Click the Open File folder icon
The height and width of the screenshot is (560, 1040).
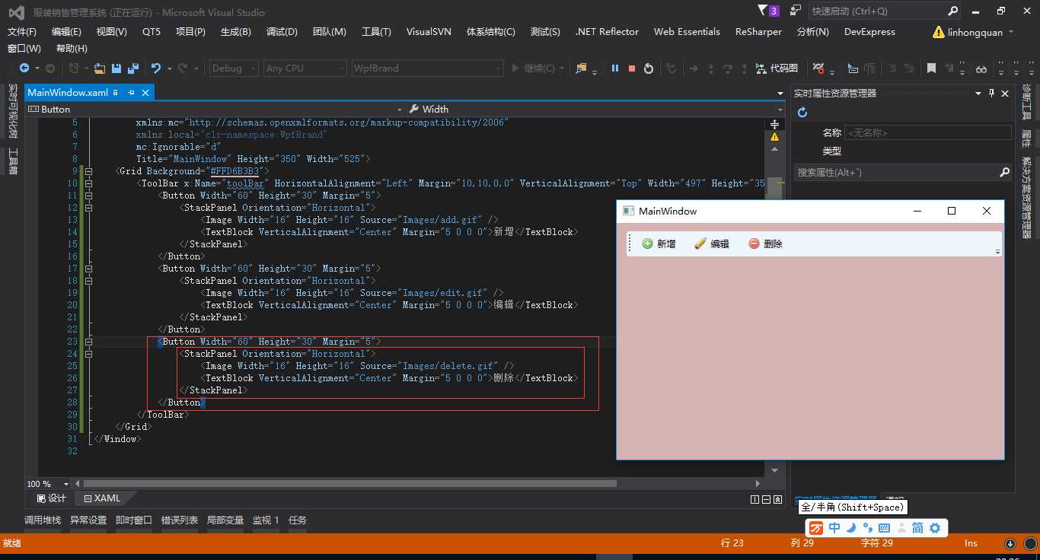click(100, 68)
